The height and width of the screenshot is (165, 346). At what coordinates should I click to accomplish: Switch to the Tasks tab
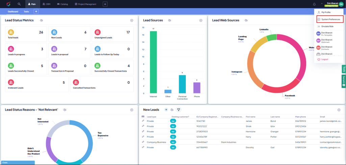(x=26, y=11)
